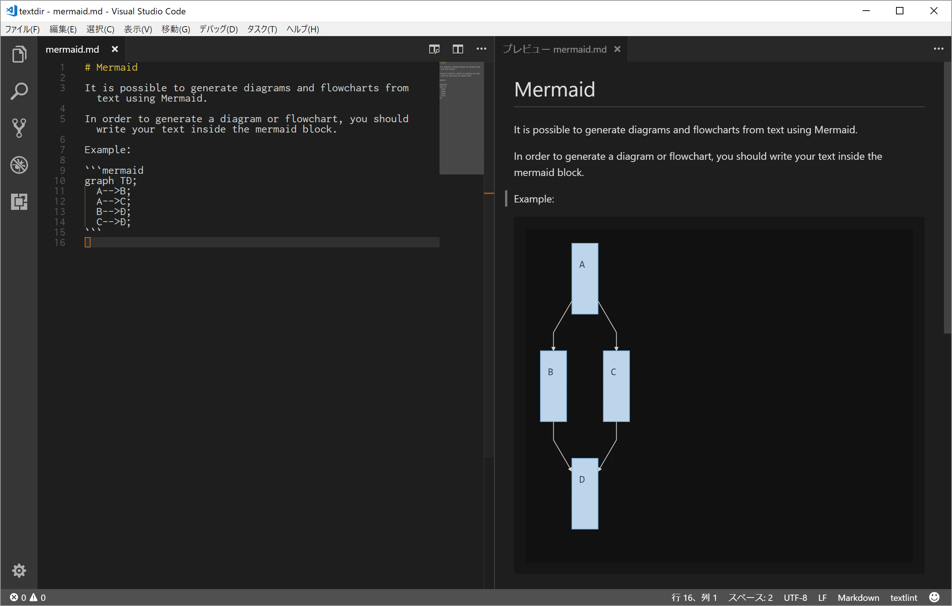952x606 pixels.
Task: Click the split editor icon
Action: coord(458,49)
